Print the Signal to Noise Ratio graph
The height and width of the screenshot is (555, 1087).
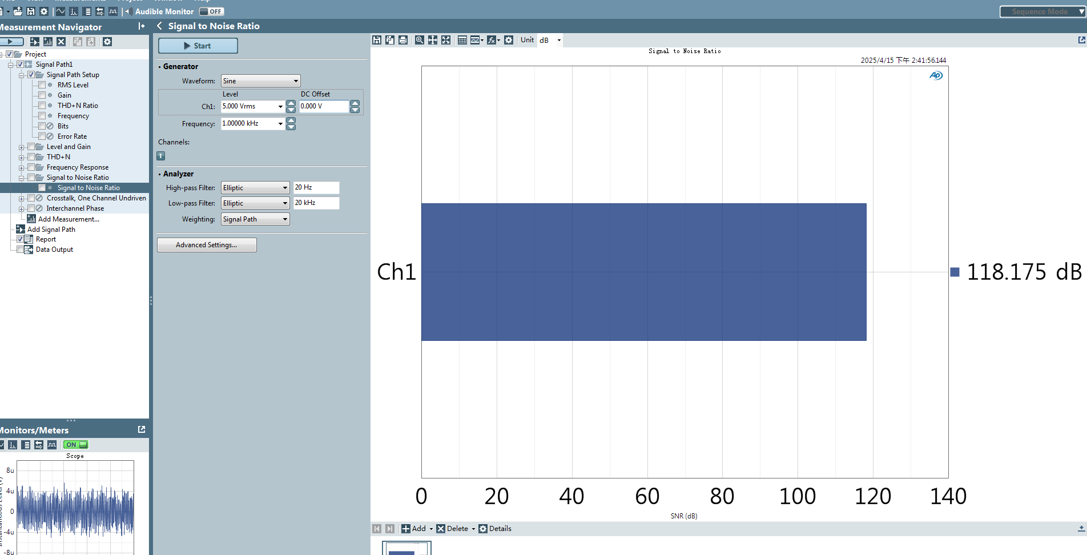pos(403,40)
